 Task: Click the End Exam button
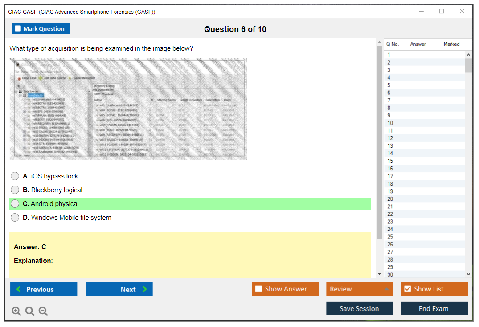434,308
